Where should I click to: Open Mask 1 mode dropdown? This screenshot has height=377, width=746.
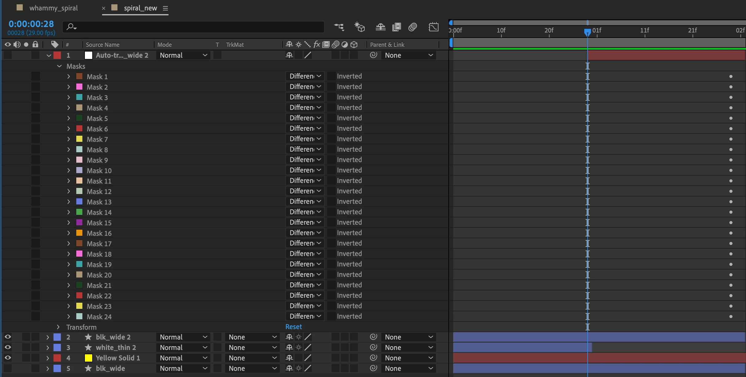[x=305, y=76]
